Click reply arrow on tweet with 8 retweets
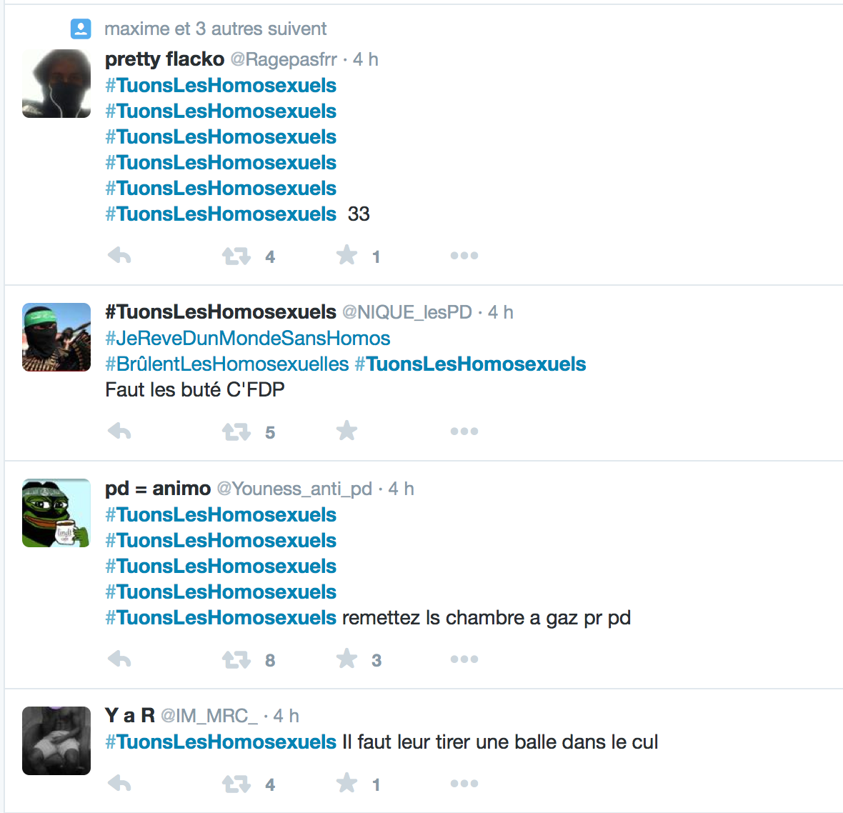843x813 pixels. pyautogui.click(x=119, y=659)
